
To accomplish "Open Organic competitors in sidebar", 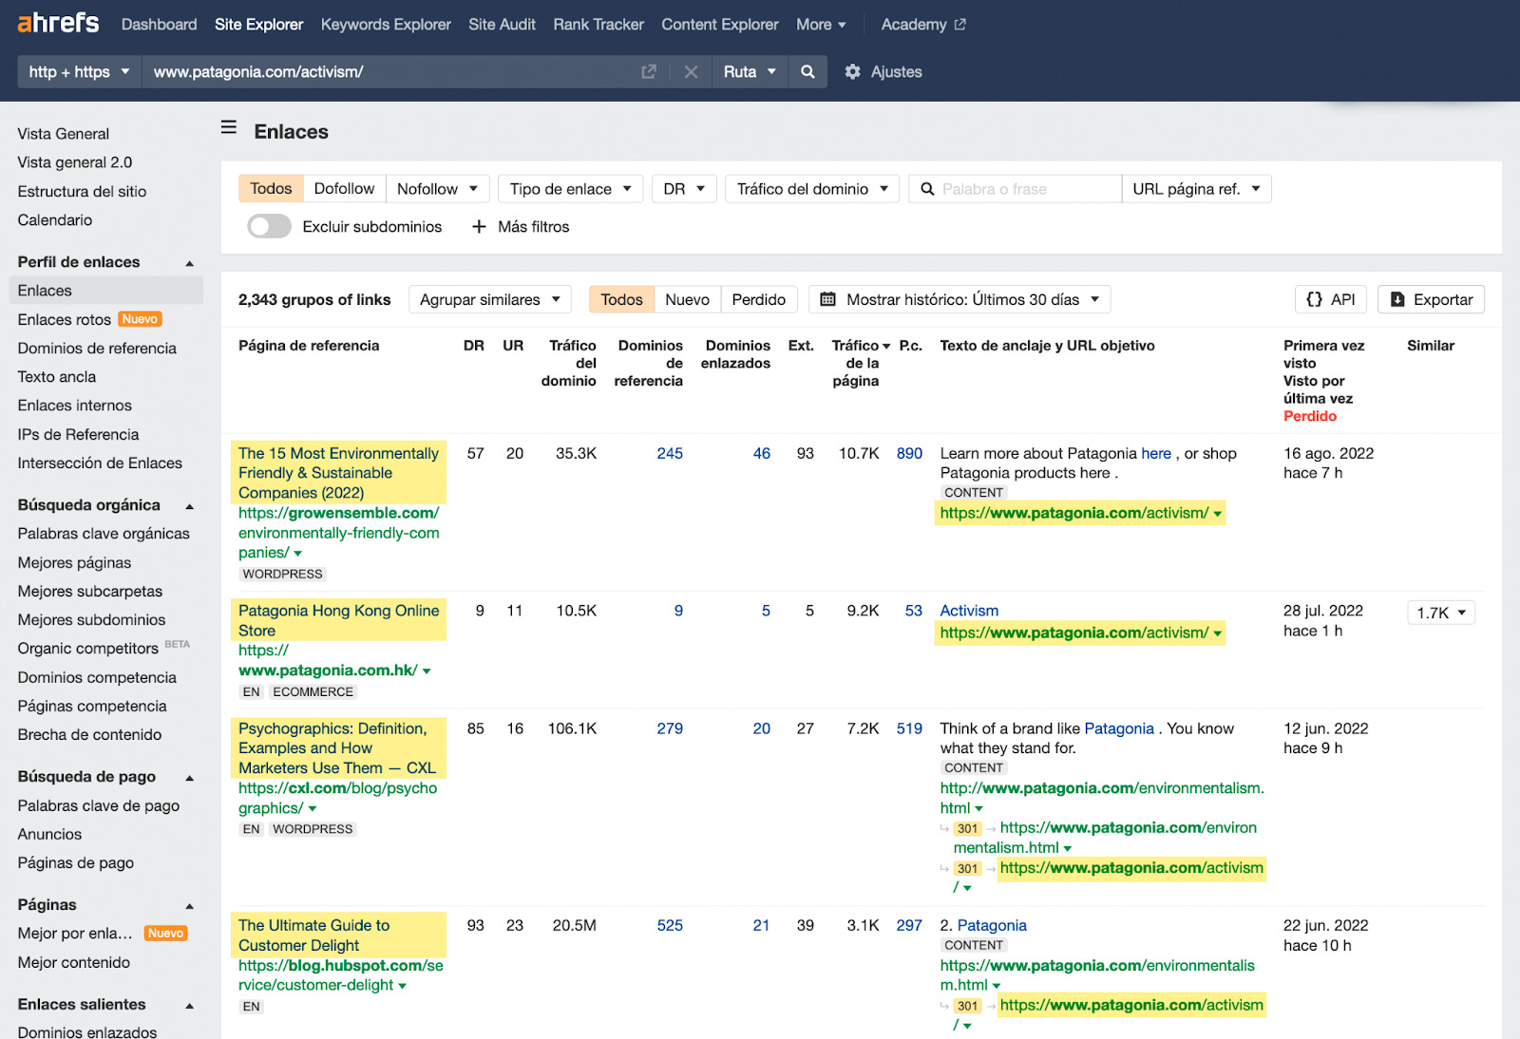I will pos(87,649).
